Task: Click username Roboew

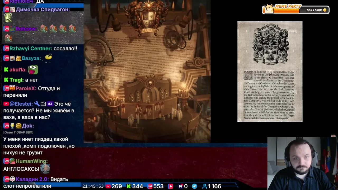Action: point(26,29)
